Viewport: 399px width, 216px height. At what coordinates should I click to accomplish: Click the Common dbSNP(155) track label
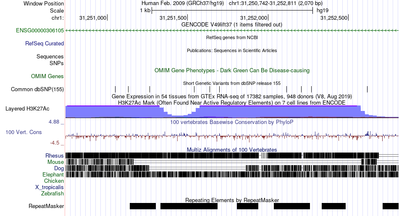point(37,90)
